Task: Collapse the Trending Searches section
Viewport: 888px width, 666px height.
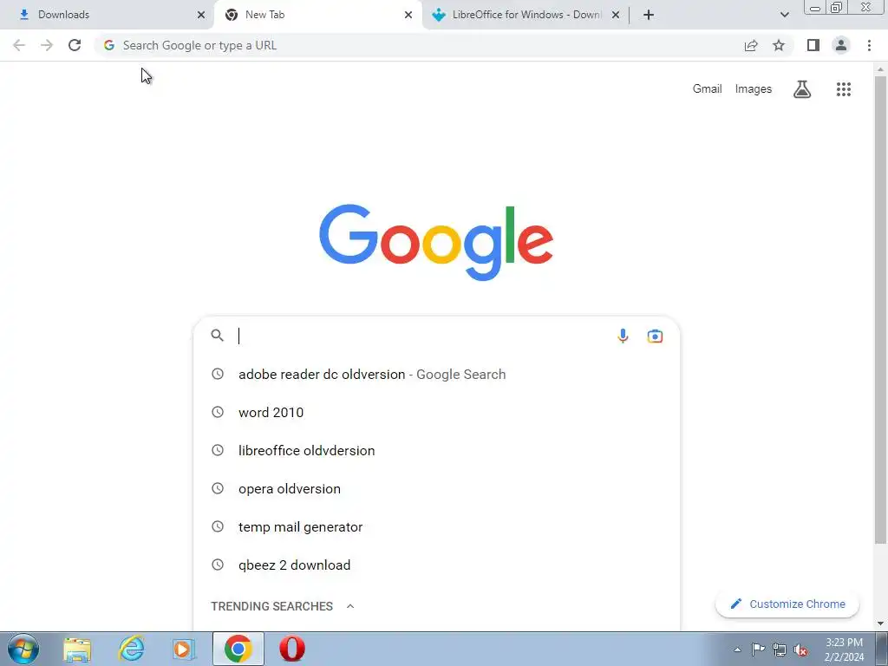Action: [350, 606]
